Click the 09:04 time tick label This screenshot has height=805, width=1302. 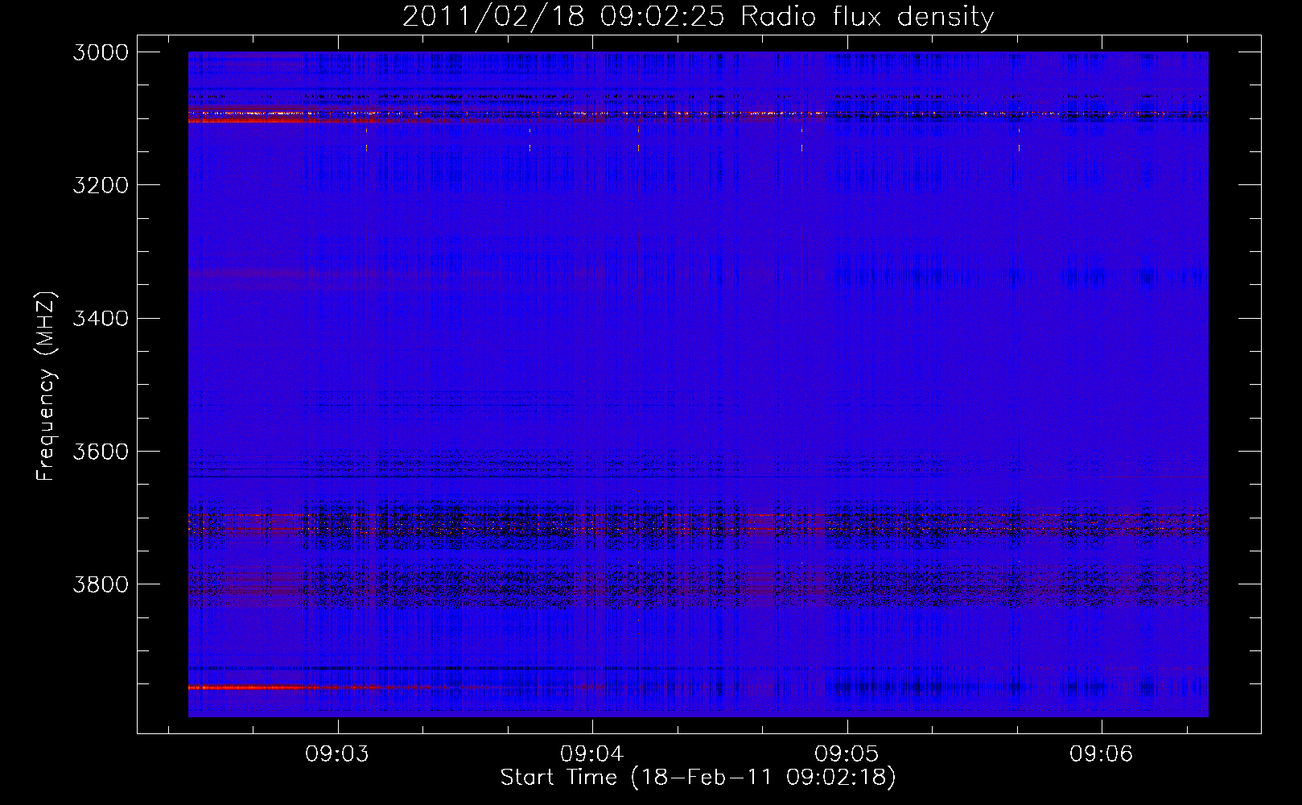point(592,753)
